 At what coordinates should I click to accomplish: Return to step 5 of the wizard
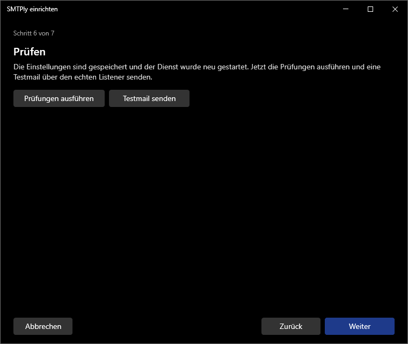[x=290, y=326]
